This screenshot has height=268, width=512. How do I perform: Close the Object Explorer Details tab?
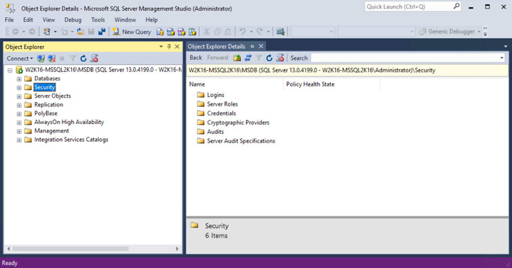click(x=261, y=46)
